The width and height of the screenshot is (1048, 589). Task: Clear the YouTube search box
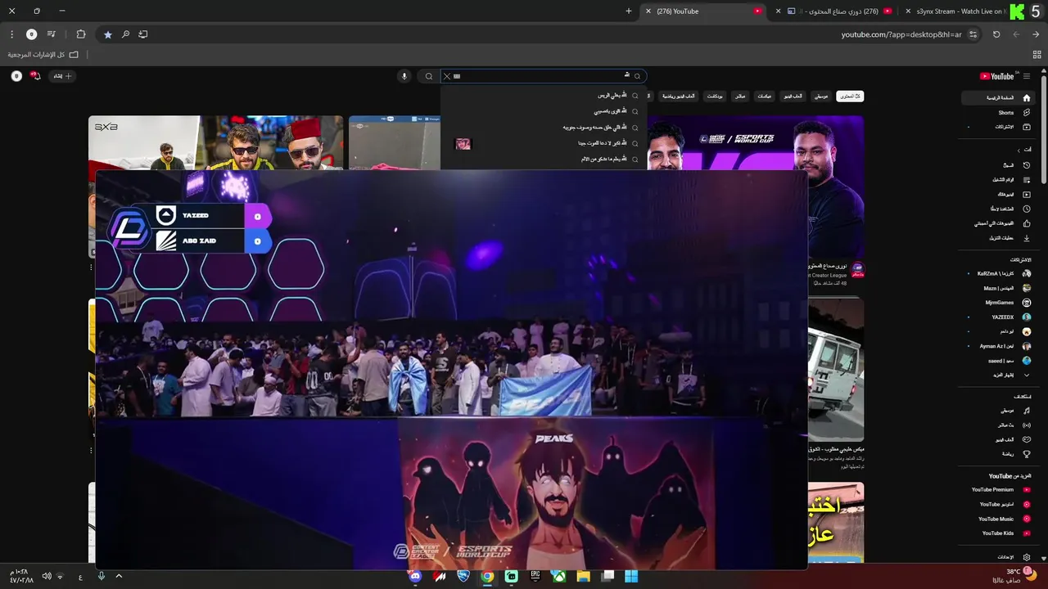coord(446,76)
